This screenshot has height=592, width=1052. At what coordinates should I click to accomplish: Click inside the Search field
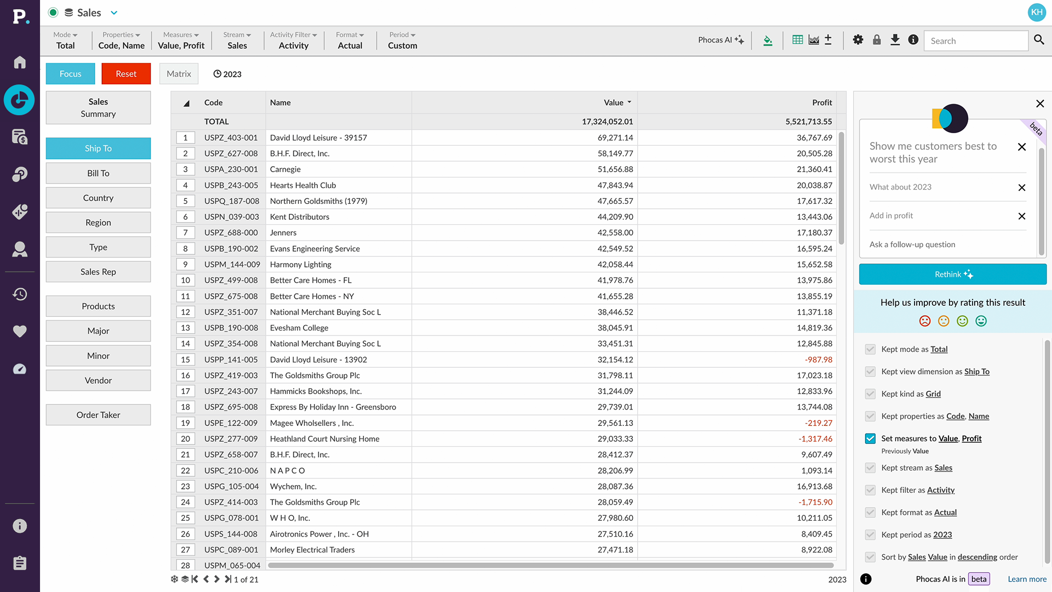point(975,41)
